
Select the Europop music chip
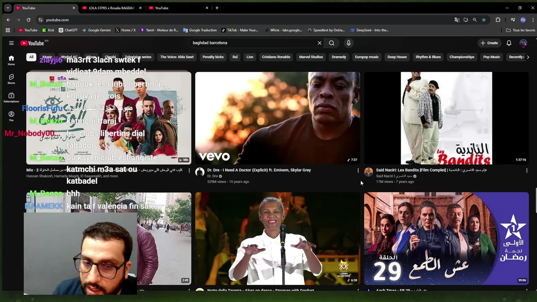(367, 57)
